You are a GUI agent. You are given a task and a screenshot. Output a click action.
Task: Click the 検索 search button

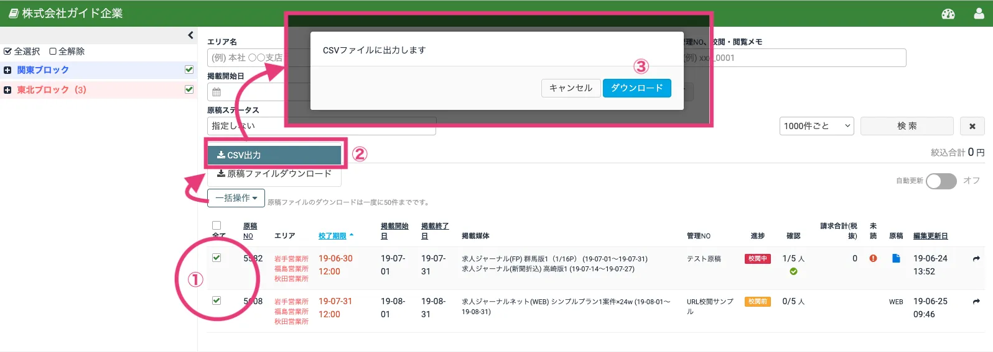[907, 126]
